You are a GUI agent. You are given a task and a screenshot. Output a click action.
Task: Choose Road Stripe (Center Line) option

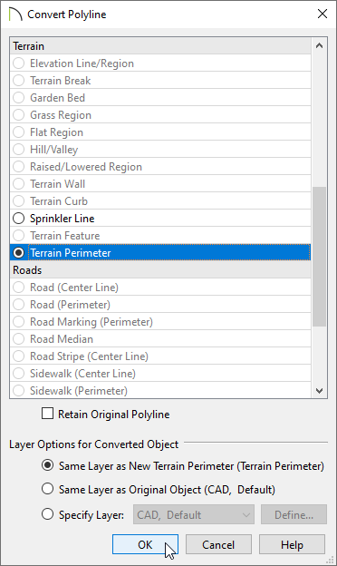tap(19, 356)
